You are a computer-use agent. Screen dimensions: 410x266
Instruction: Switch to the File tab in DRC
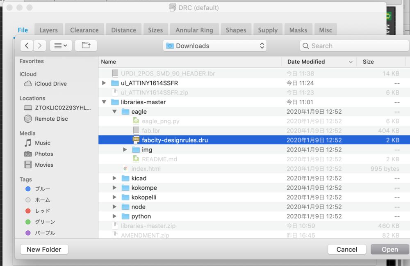pos(23,30)
